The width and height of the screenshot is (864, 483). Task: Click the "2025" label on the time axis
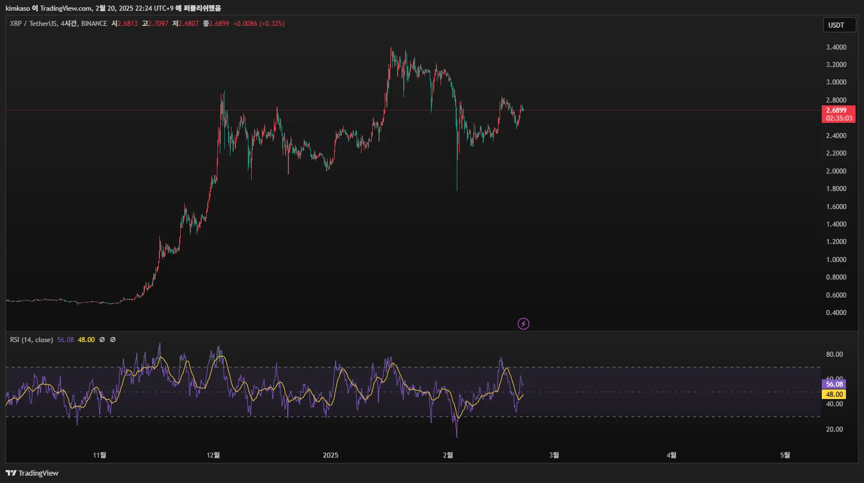331,455
